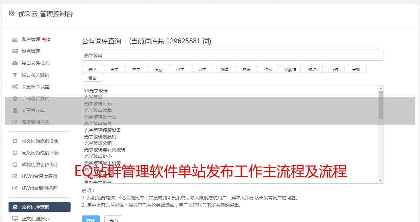This screenshot has height=222, width=420.
Task: Click the blue 查询 query button
Action: (91, 219)
